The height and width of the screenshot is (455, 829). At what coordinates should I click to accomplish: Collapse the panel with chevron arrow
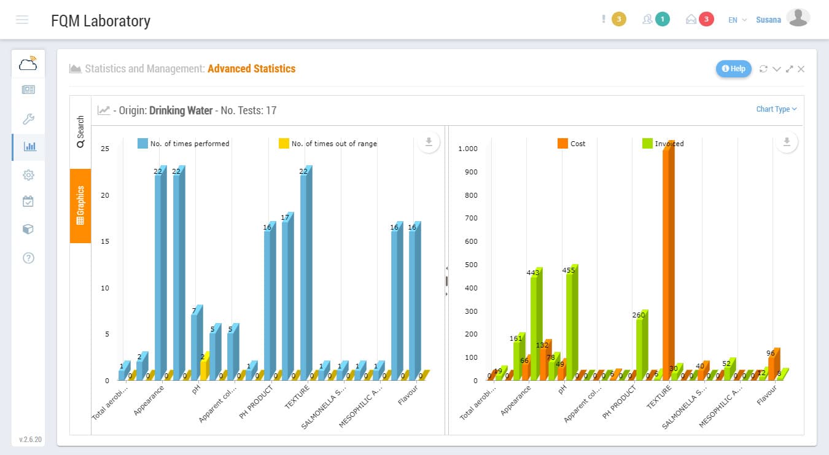[776, 69]
